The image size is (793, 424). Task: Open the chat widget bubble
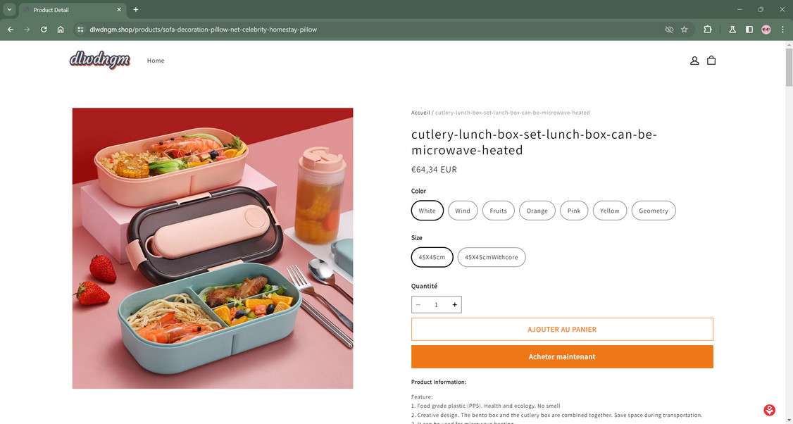[770, 410]
